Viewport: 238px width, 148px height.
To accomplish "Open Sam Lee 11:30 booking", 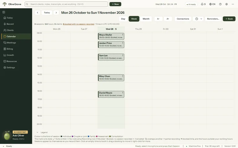I will [111, 57].
